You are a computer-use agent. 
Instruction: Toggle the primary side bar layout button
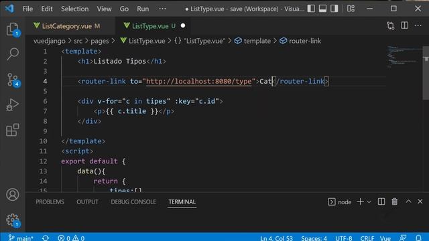[x=311, y=9]
